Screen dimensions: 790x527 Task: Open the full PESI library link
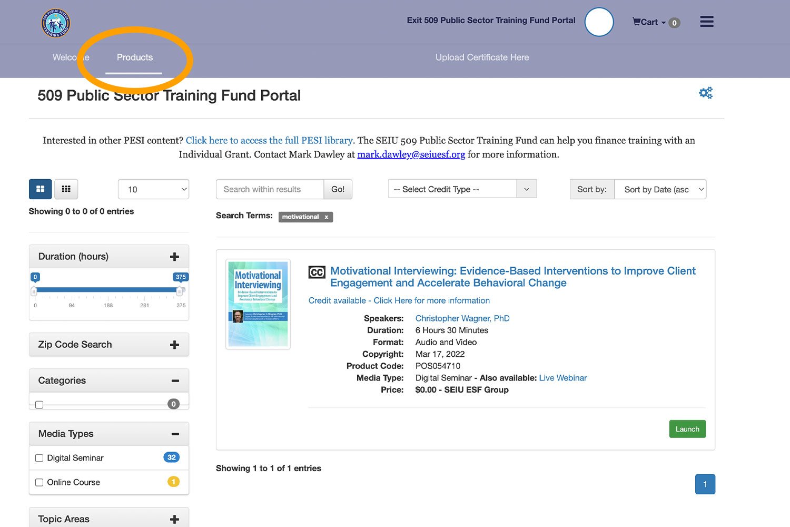coord(269,141)
